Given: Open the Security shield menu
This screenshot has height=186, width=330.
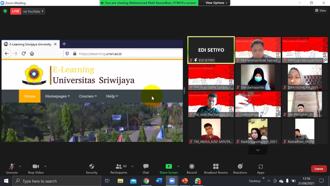Looking at the screenshot, I should click(x=92, y=169).
